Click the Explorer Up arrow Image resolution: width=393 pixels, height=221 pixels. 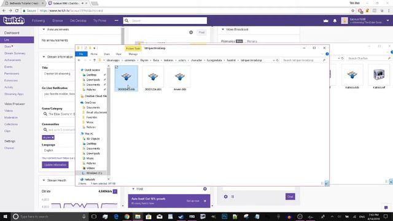click(95, 60)
